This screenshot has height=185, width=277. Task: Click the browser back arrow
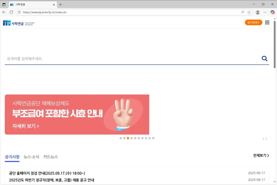click(x=4, y=12)
